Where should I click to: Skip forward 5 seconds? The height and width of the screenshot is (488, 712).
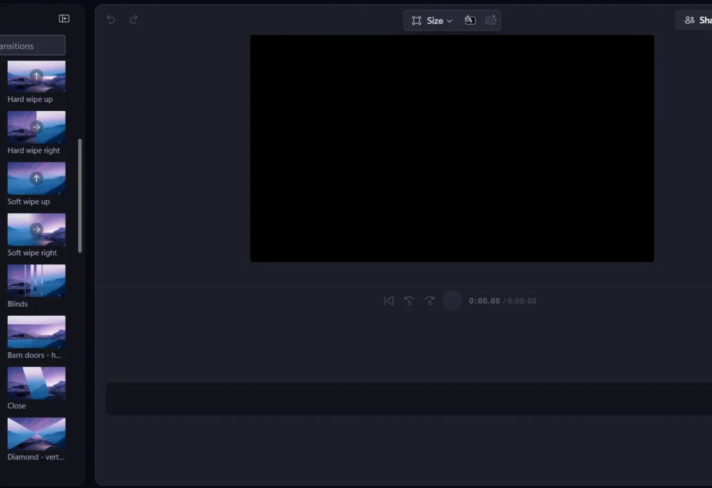coord(429,300)
